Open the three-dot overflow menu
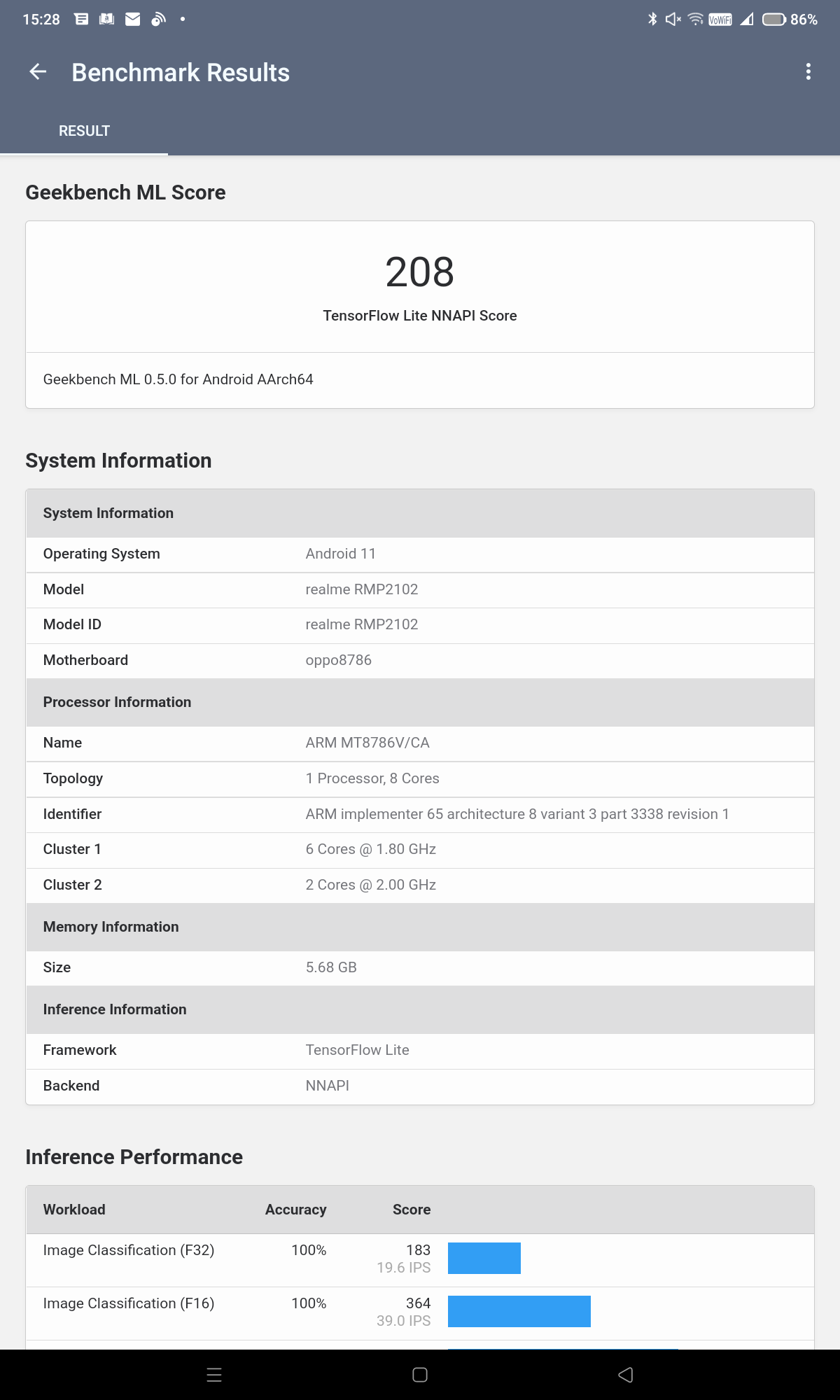Image resolution: width=840 pixels, height=1400 pixels. point(808,72)
